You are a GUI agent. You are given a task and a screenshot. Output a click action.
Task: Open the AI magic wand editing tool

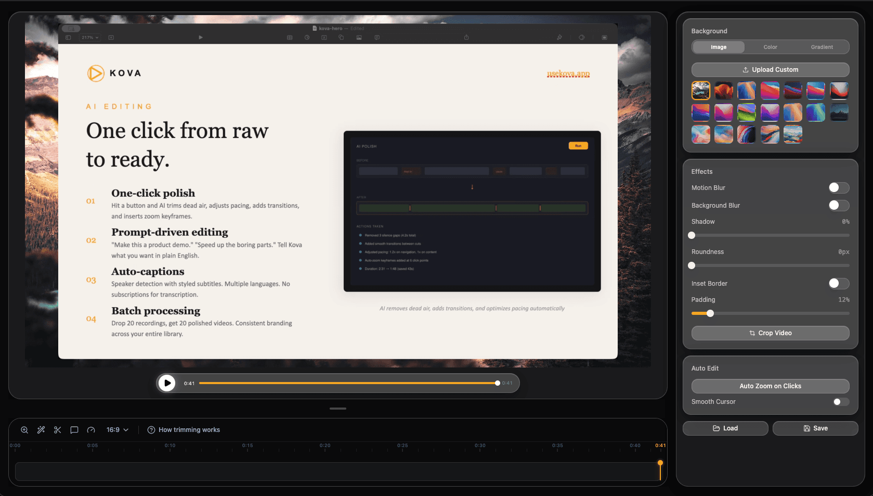[41, 429]
